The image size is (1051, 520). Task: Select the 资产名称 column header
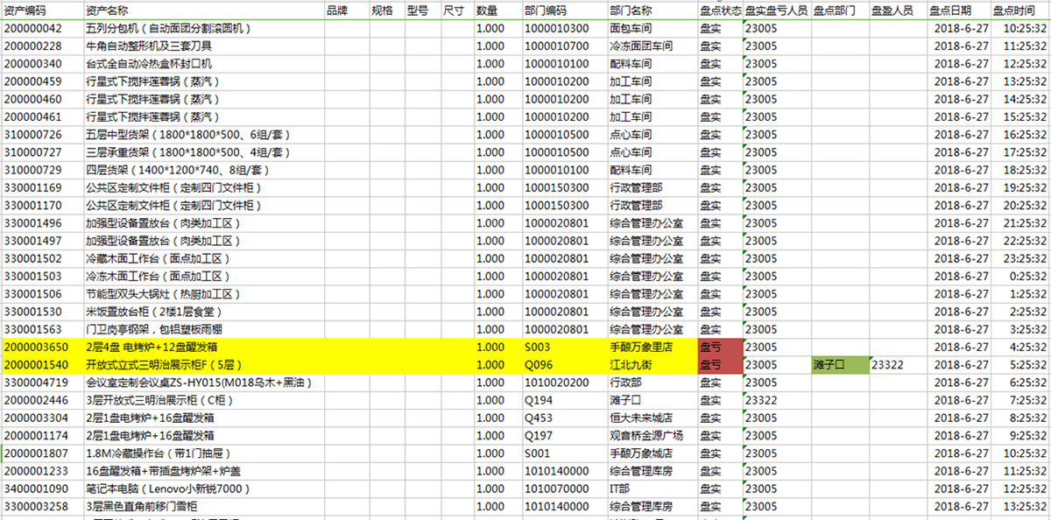click(107, 11)
